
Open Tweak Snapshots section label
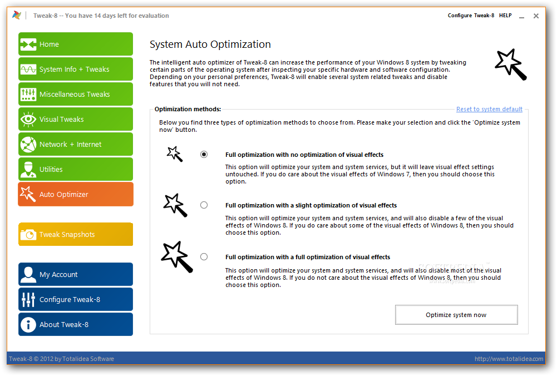pos(67,234)
